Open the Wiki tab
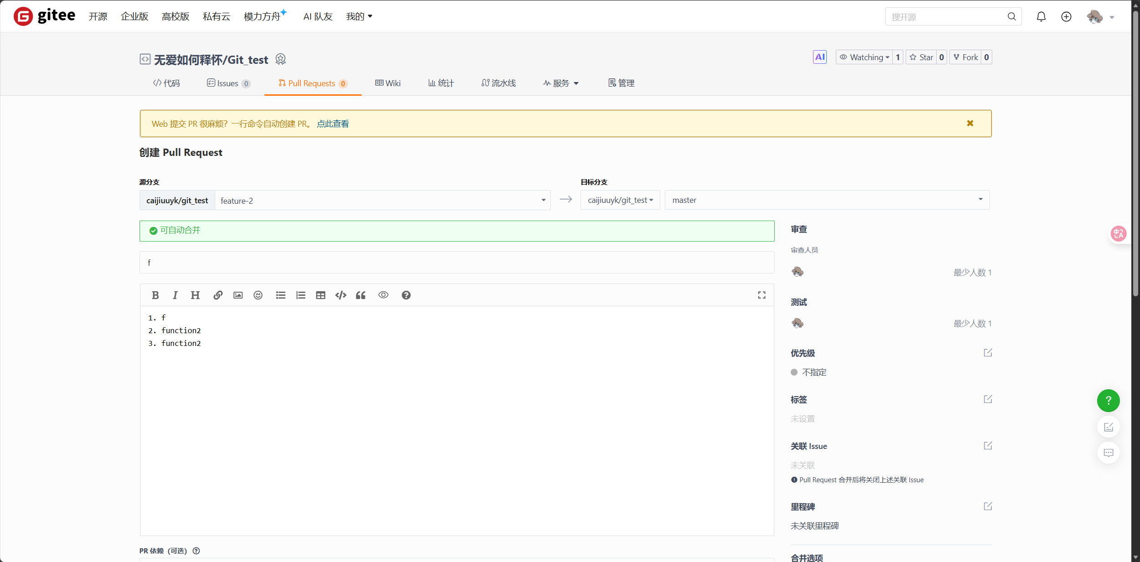This screenshot has height=562, width=1140. (388, 83)
